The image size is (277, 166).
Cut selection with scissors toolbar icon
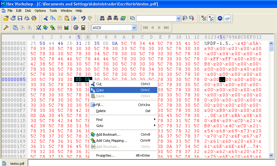pyautogui.click(x=46, y=18)
